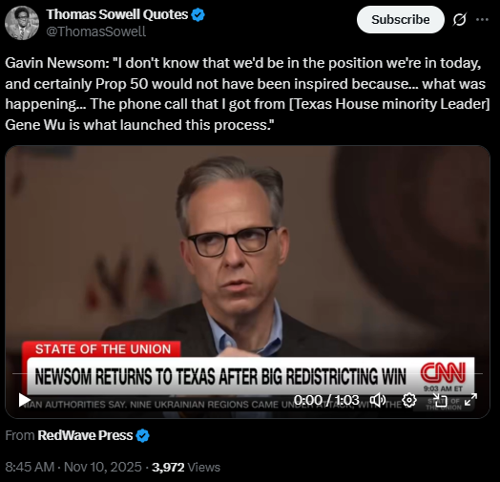500x482 pixels.
Task: Enable picture-in-picture mode on video
Action: pos(441,400)
